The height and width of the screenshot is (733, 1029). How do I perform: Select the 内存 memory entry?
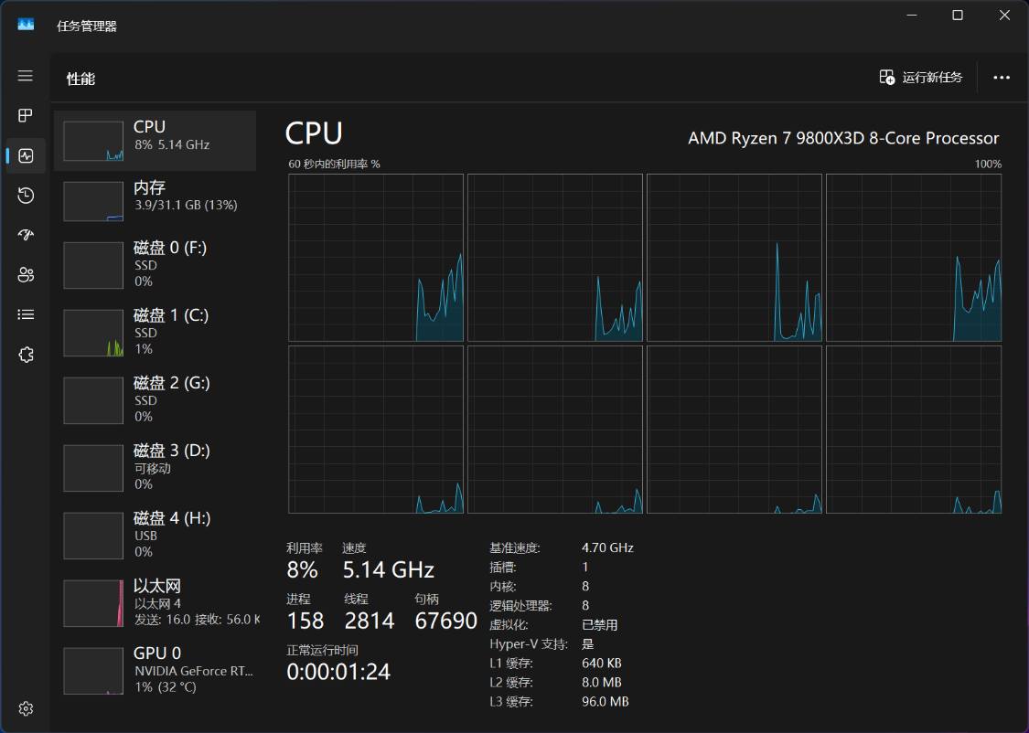tap(155, 201)
